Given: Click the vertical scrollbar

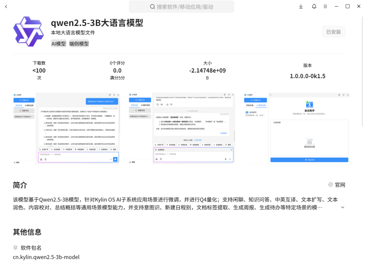Looking at the screenshot, I should (x=362, y=71).
